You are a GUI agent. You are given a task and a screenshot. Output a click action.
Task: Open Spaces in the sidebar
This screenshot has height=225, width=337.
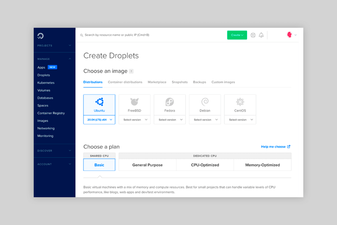pyautogui.click(x=43, y=105)
